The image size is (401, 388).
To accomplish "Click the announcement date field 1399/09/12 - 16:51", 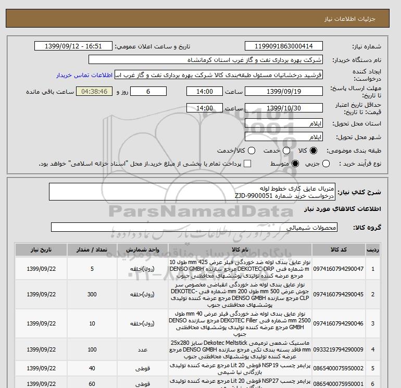I will coord(73,46).
